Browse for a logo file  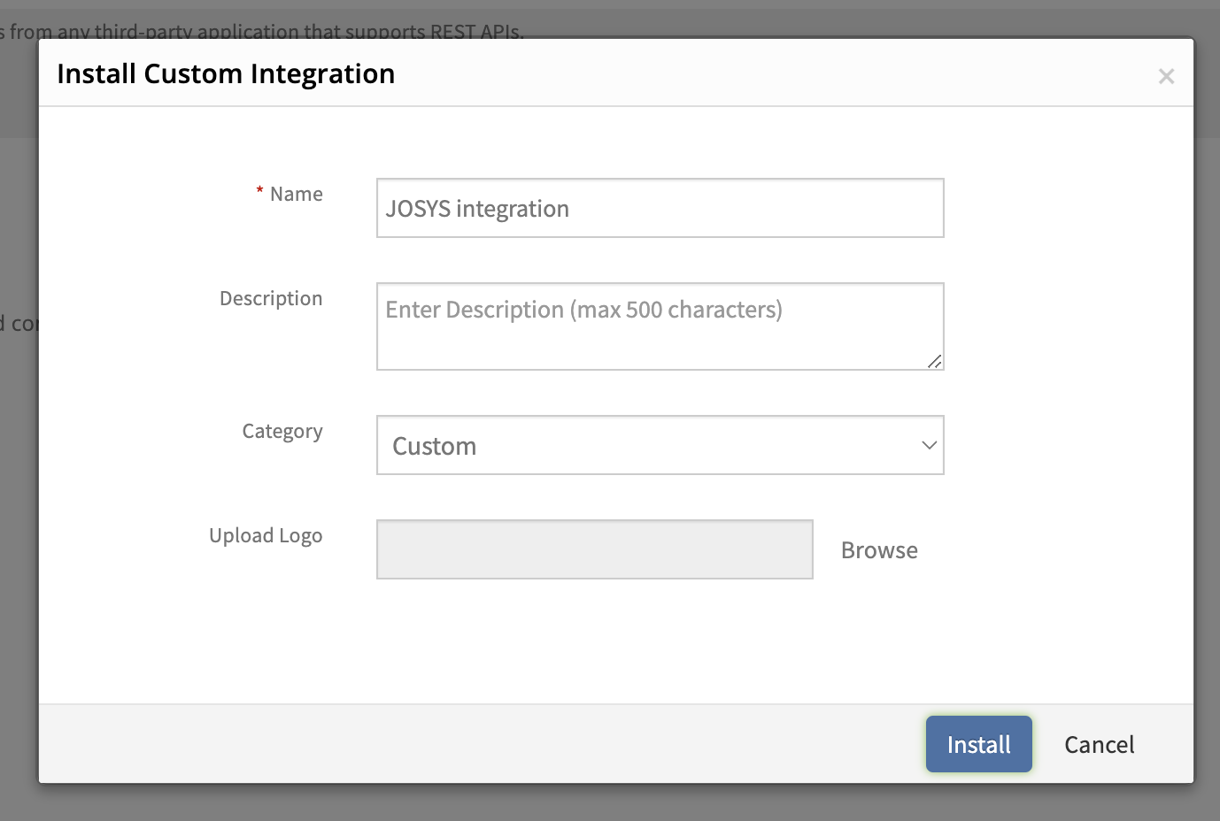[879, 550]
